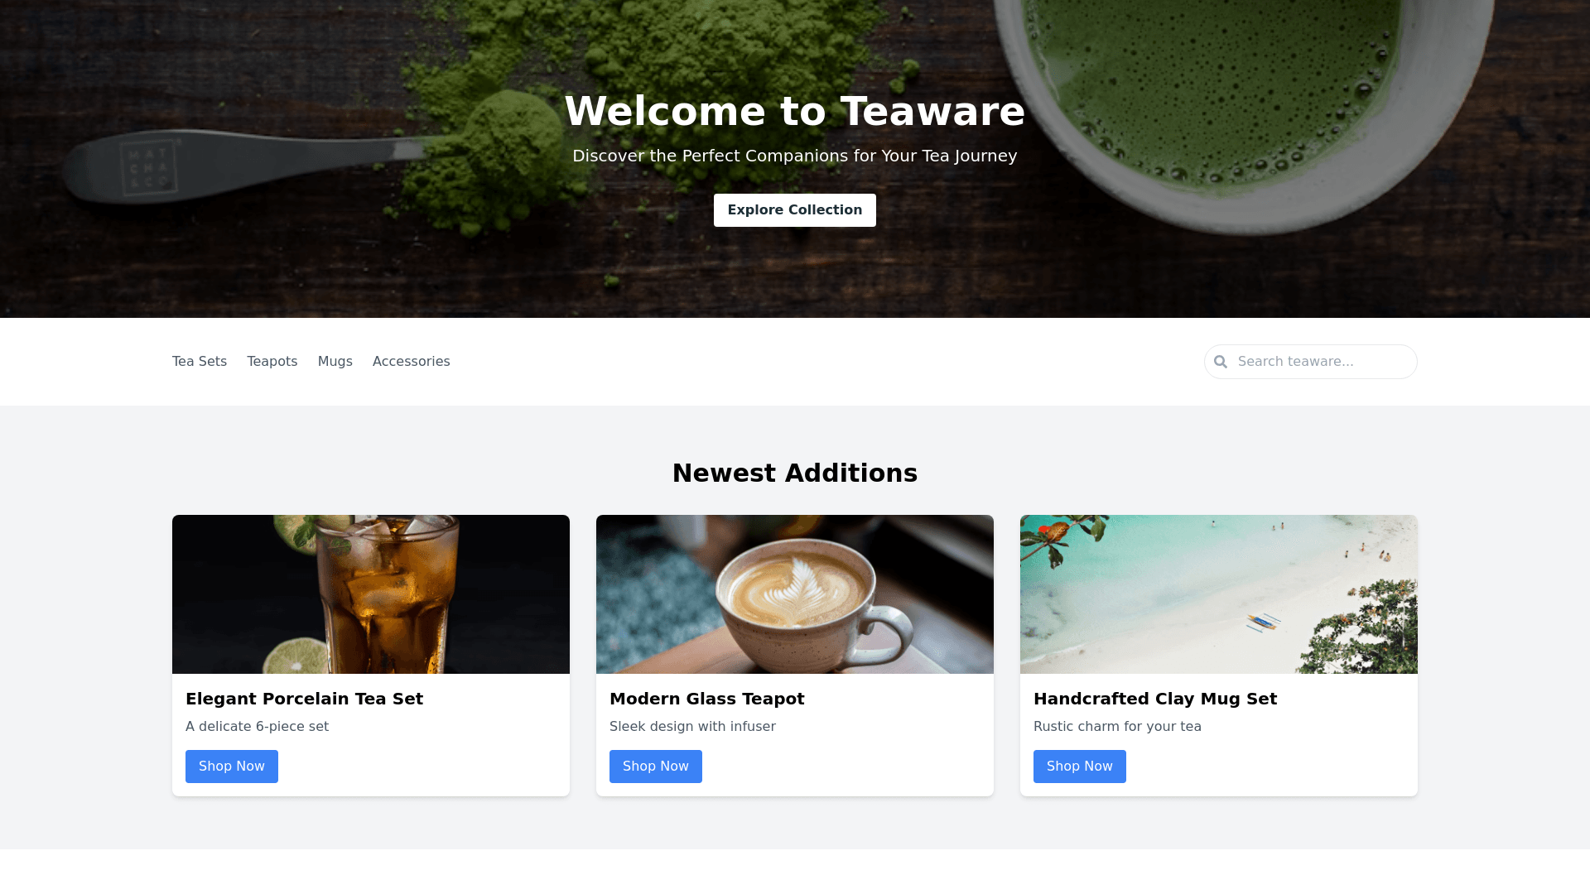Go to the Mugs category

pyautogui.click(x=335, y=362)
